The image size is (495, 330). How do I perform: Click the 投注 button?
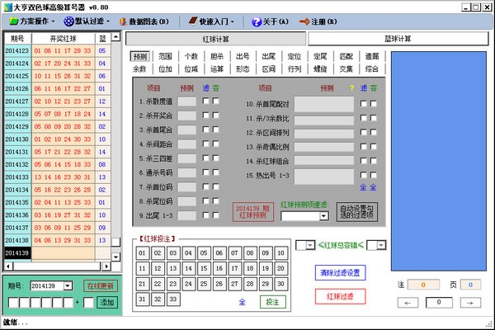(273, 302)
